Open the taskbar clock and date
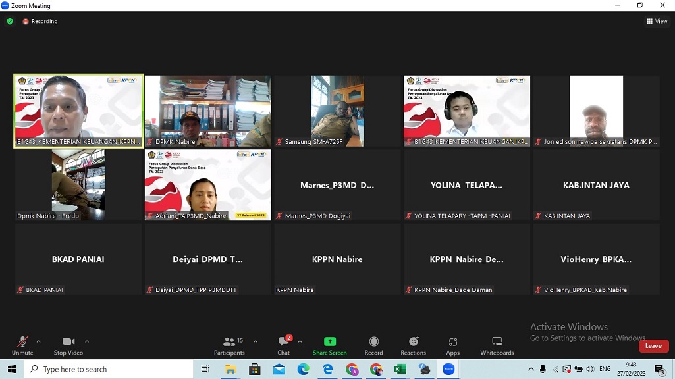Screen dimensions: 675x379 (631, 369)
